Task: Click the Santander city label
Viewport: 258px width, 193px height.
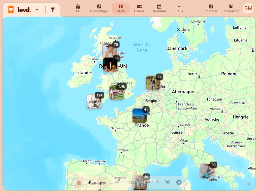Action: 100,161
